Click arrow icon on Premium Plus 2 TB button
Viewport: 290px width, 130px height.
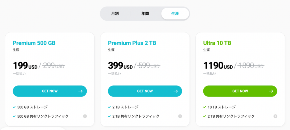(x=176, y=91)
